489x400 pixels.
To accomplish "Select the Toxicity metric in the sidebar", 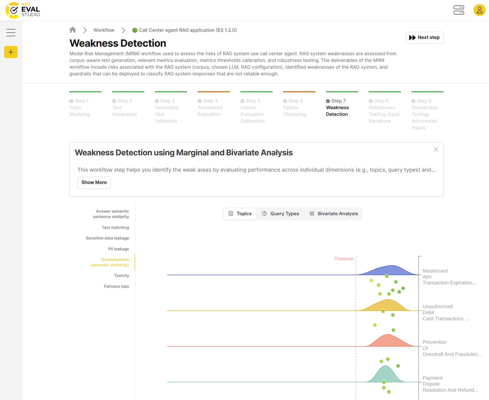I will click(x=121, y=275).
